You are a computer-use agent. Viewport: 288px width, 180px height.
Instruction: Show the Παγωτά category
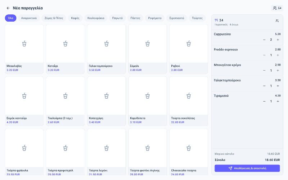coord(117,18)
